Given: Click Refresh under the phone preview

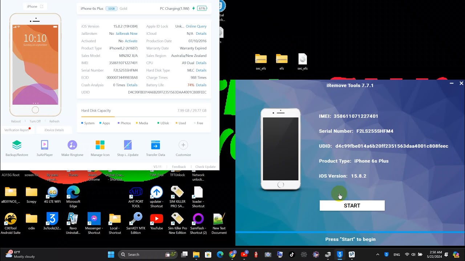Looking at the screenshot, I should point(54,121).
